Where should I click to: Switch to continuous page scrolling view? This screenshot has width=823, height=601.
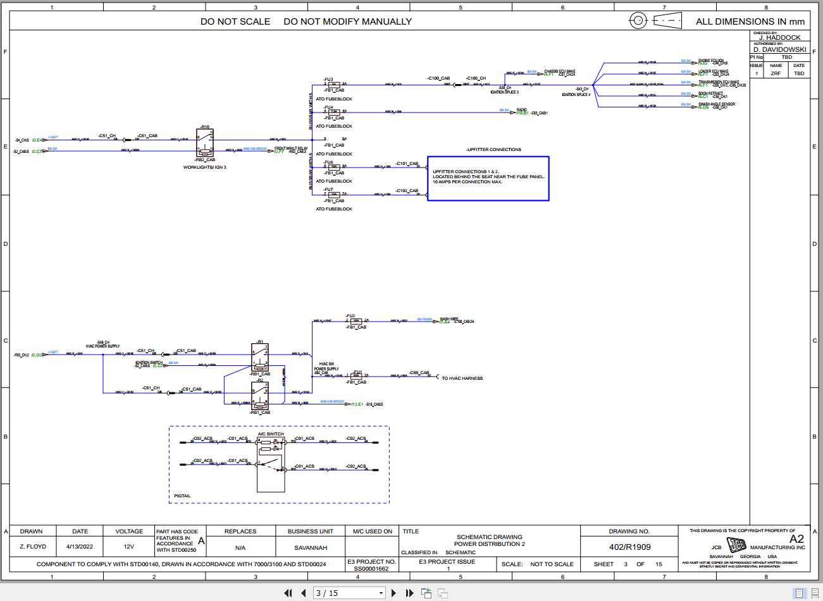815,593
